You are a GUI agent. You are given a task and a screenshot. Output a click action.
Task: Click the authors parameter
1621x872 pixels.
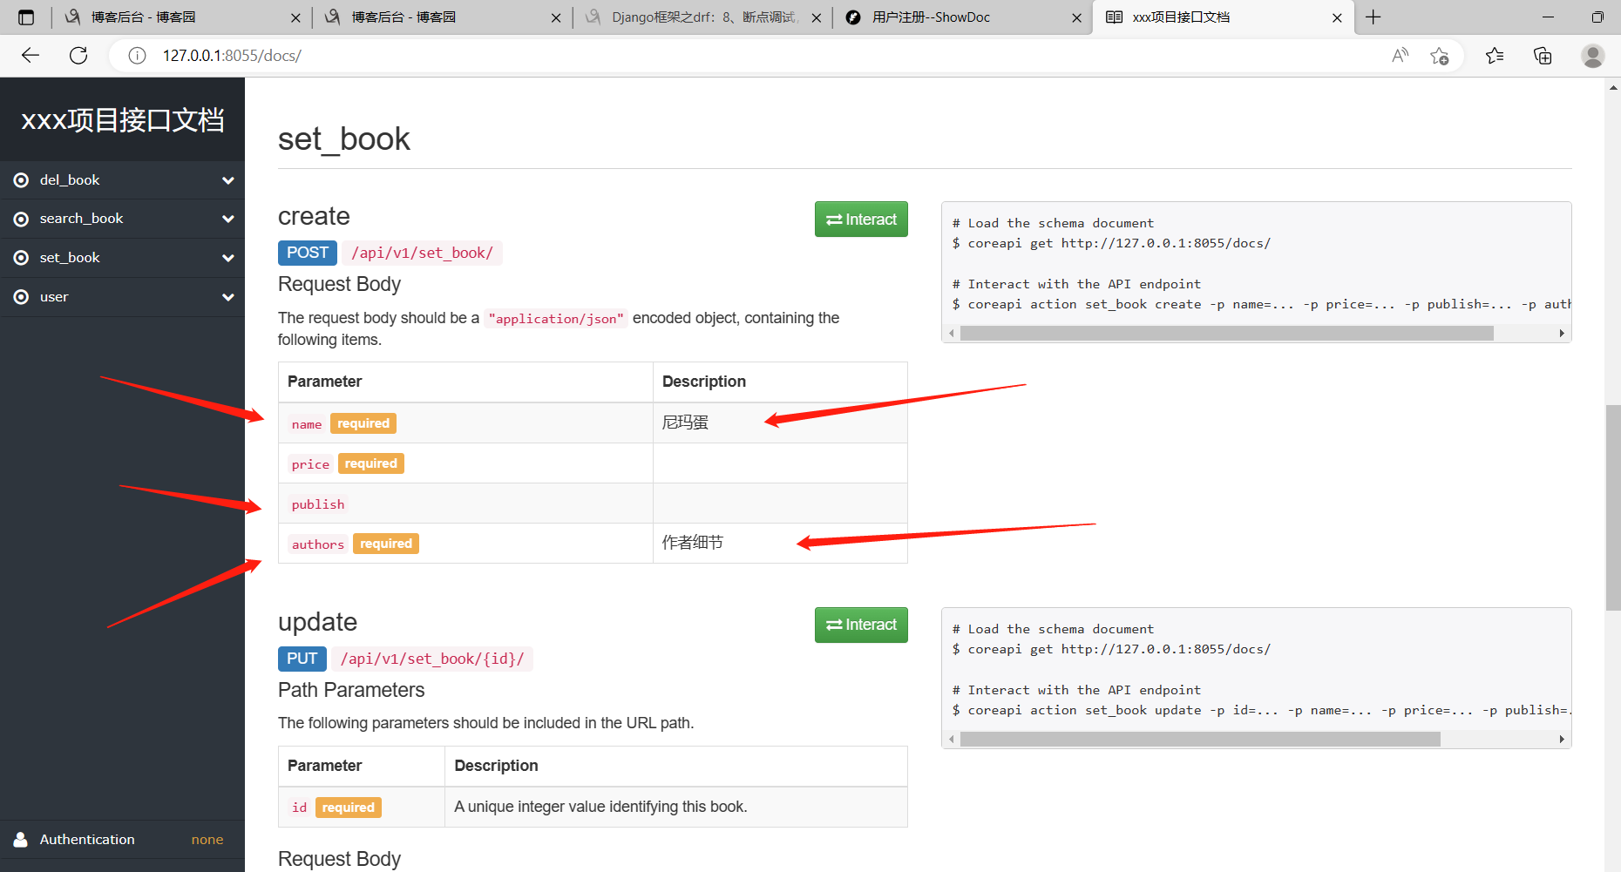[x=318, y=544]
